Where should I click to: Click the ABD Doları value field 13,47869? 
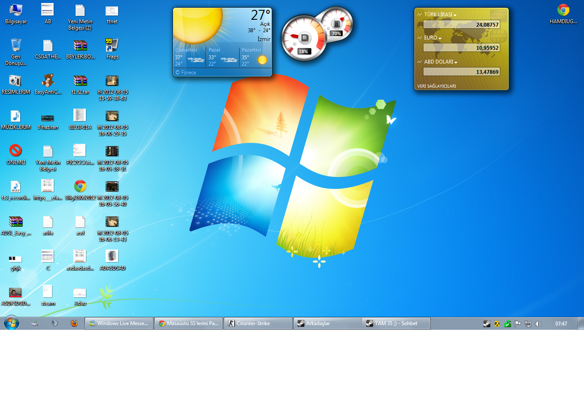point(462,72)
